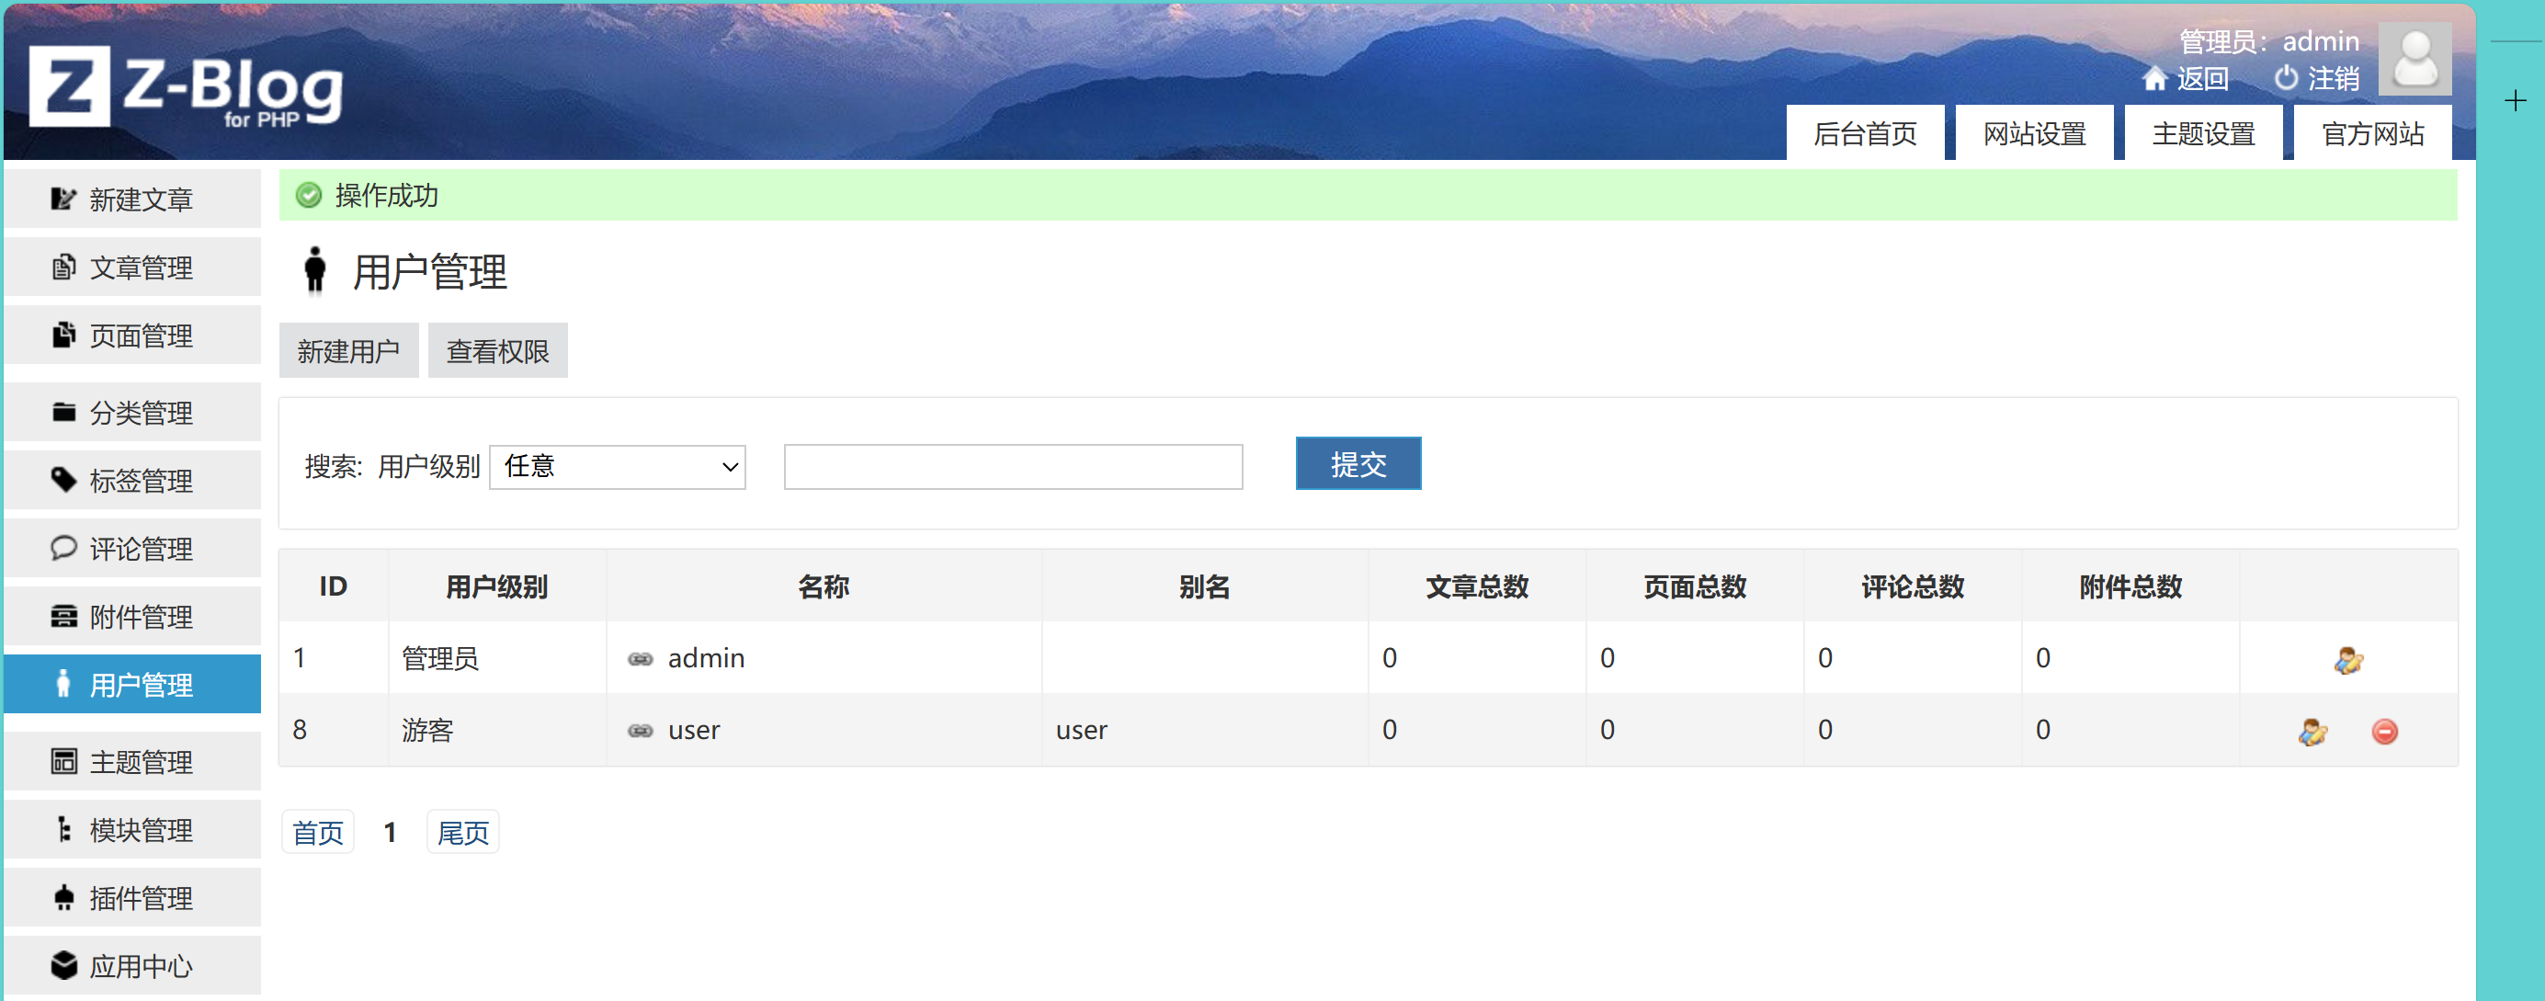2545x1001 pixels.
Task: Click the Z-Blog logo
Action: pos(186,87)
